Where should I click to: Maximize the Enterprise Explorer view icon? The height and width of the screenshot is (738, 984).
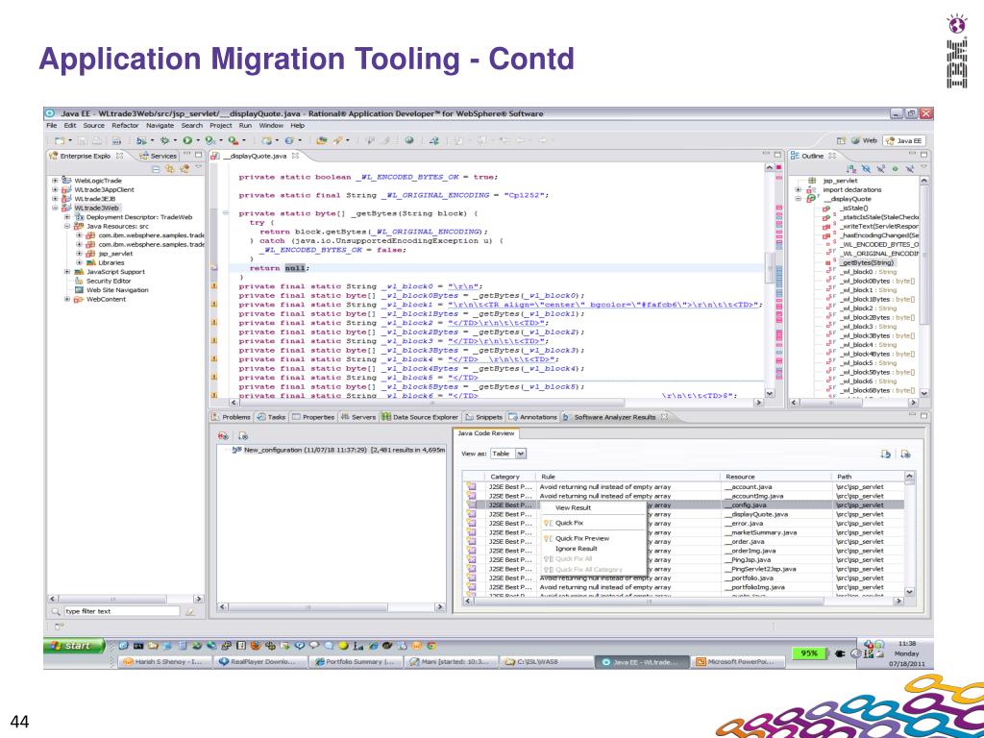tap(198, 155)
